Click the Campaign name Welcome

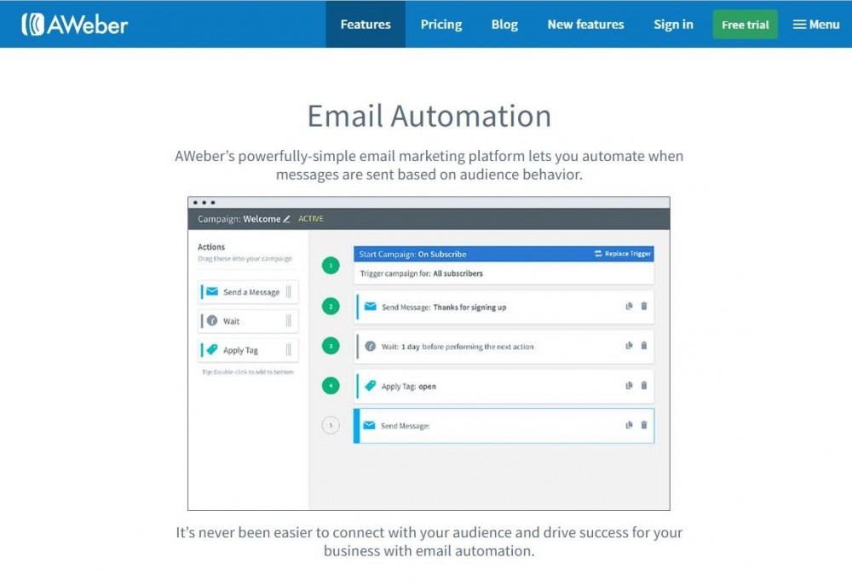pos(262,219)
